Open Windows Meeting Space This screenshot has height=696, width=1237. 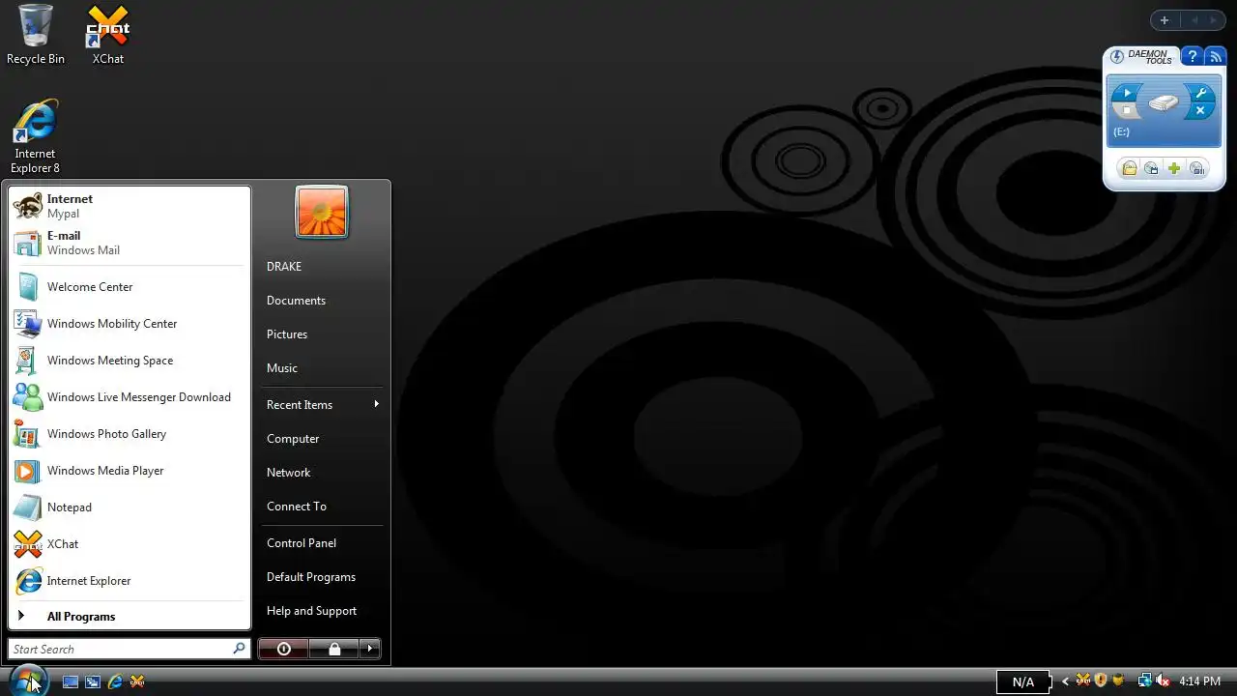click(129, 361)
